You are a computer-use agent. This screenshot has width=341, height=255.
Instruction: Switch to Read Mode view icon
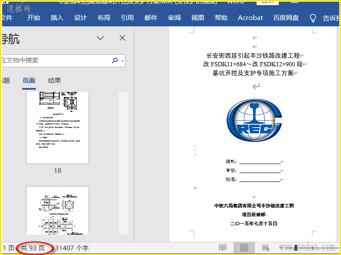tap(223, 247)
